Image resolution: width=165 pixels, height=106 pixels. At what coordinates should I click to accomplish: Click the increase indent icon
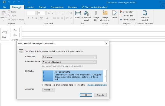71,18
